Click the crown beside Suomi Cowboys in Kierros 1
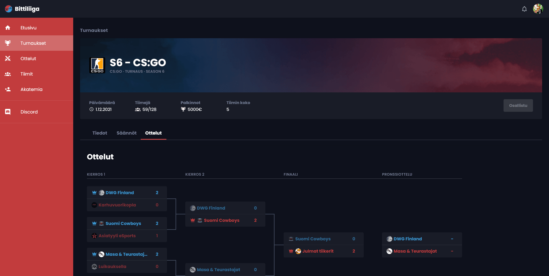 [94, 223]
